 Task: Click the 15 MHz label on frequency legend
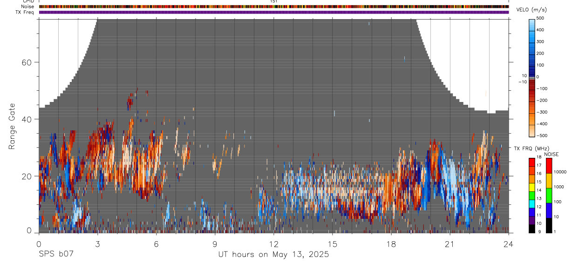coord(539,182)
